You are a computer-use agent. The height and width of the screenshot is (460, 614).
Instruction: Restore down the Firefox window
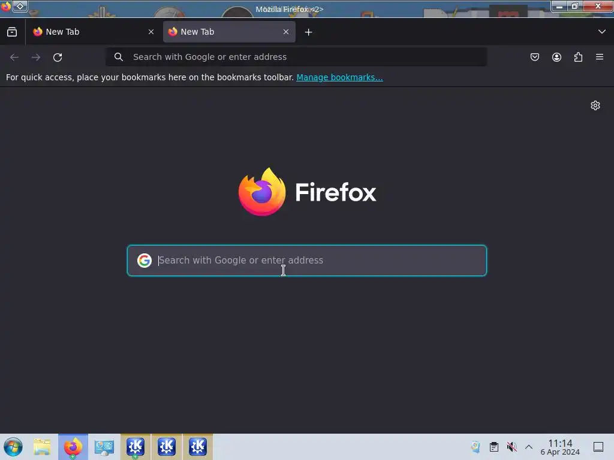[575, 6]
